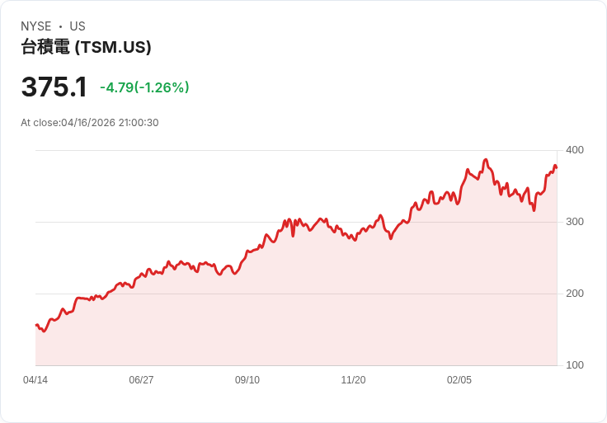Click the rightmost end of the price line
Viewport: 607px width, 423px height.
coord(557,167)
